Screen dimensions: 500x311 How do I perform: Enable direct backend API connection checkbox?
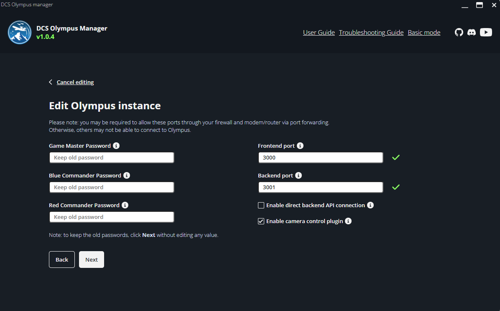pyautogui.click(x=261, y=206)
